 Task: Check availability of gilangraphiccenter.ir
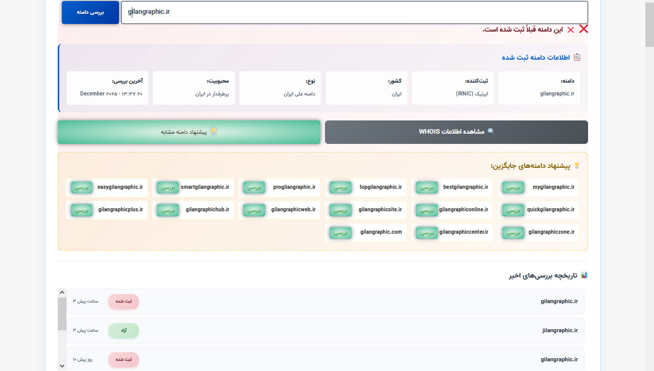pos(427,233)
